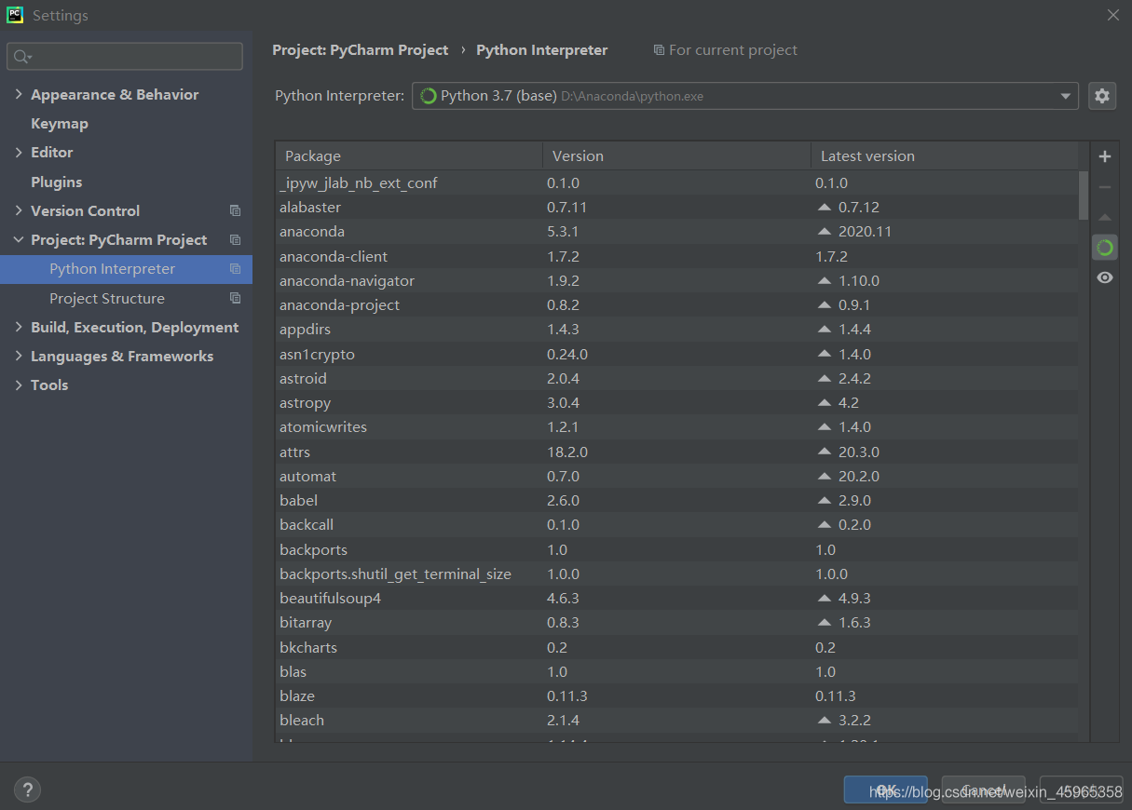Click project-level icon next to Python Interpreter
This screenshot has height=810, width=1132.
(235, 269)
